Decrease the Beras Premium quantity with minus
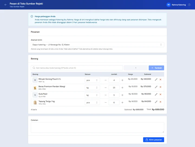 click(106, 88)
